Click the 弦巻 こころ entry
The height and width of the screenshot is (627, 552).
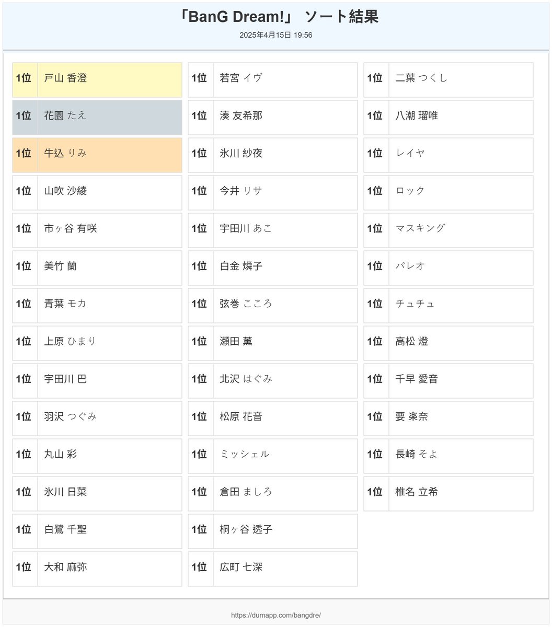point(273,306)
